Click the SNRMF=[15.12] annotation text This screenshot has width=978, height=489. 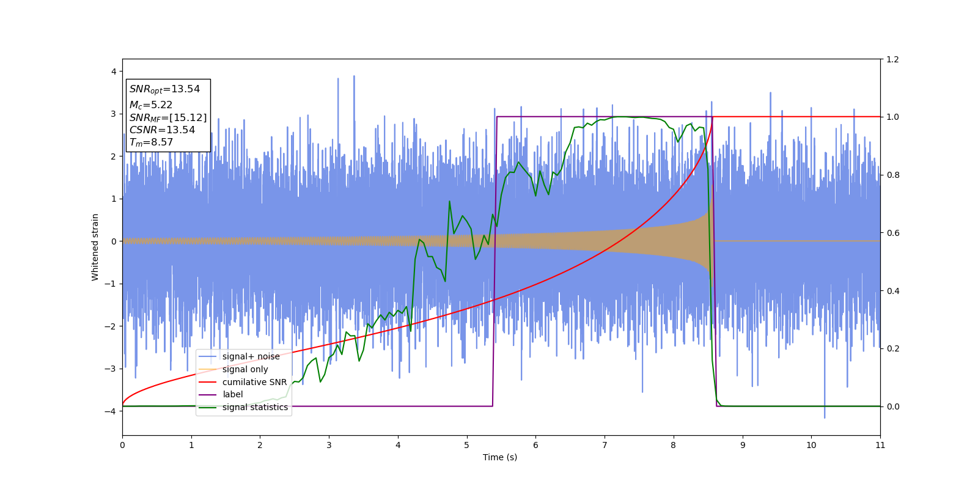168,117
